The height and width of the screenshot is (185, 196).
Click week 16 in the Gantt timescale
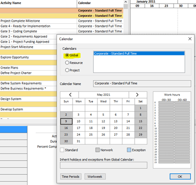[152, 6]
